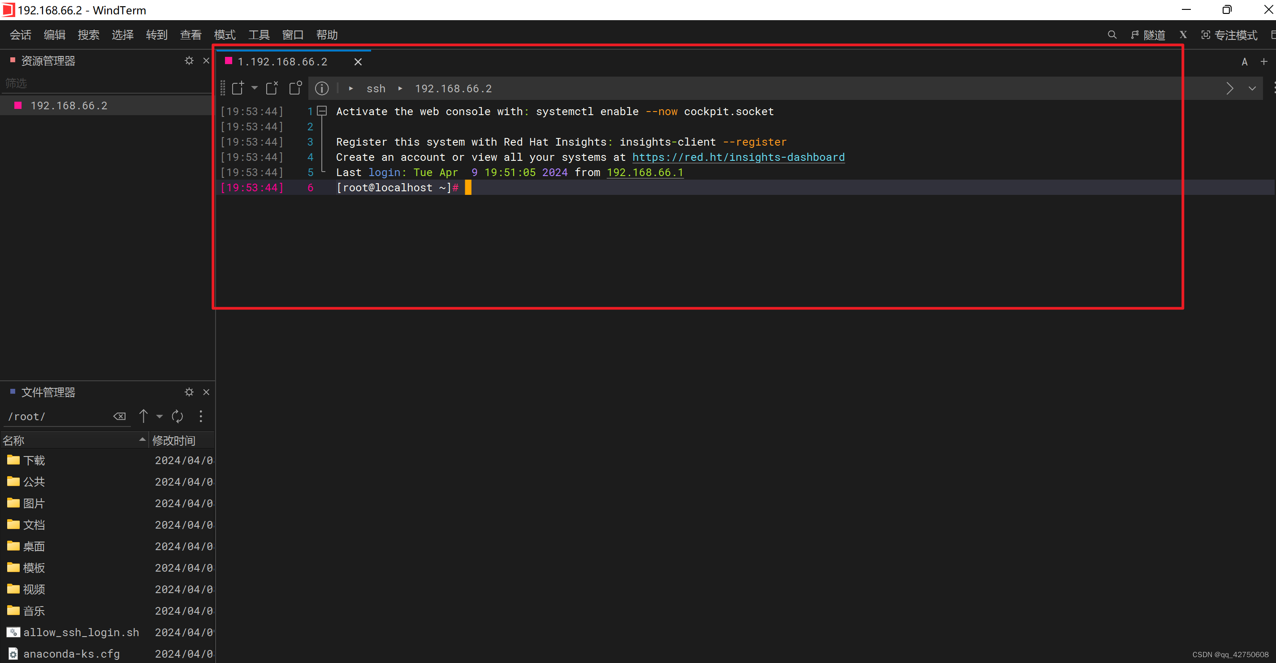
Task: Click the ssh breadcrumb item
Action: point(376,88)
